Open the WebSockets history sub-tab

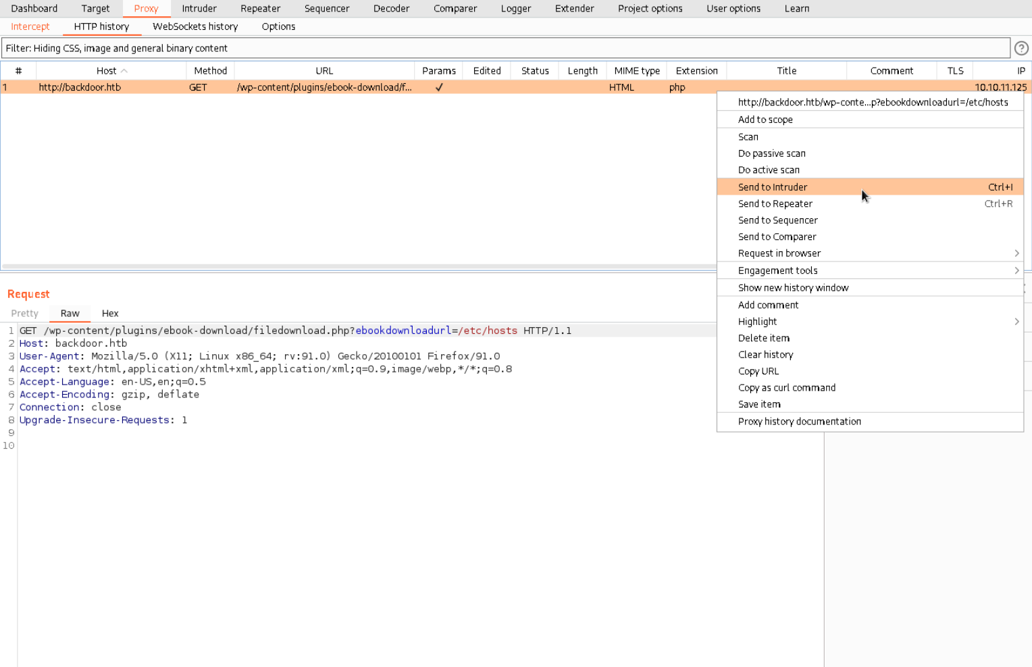coord(195,26)
